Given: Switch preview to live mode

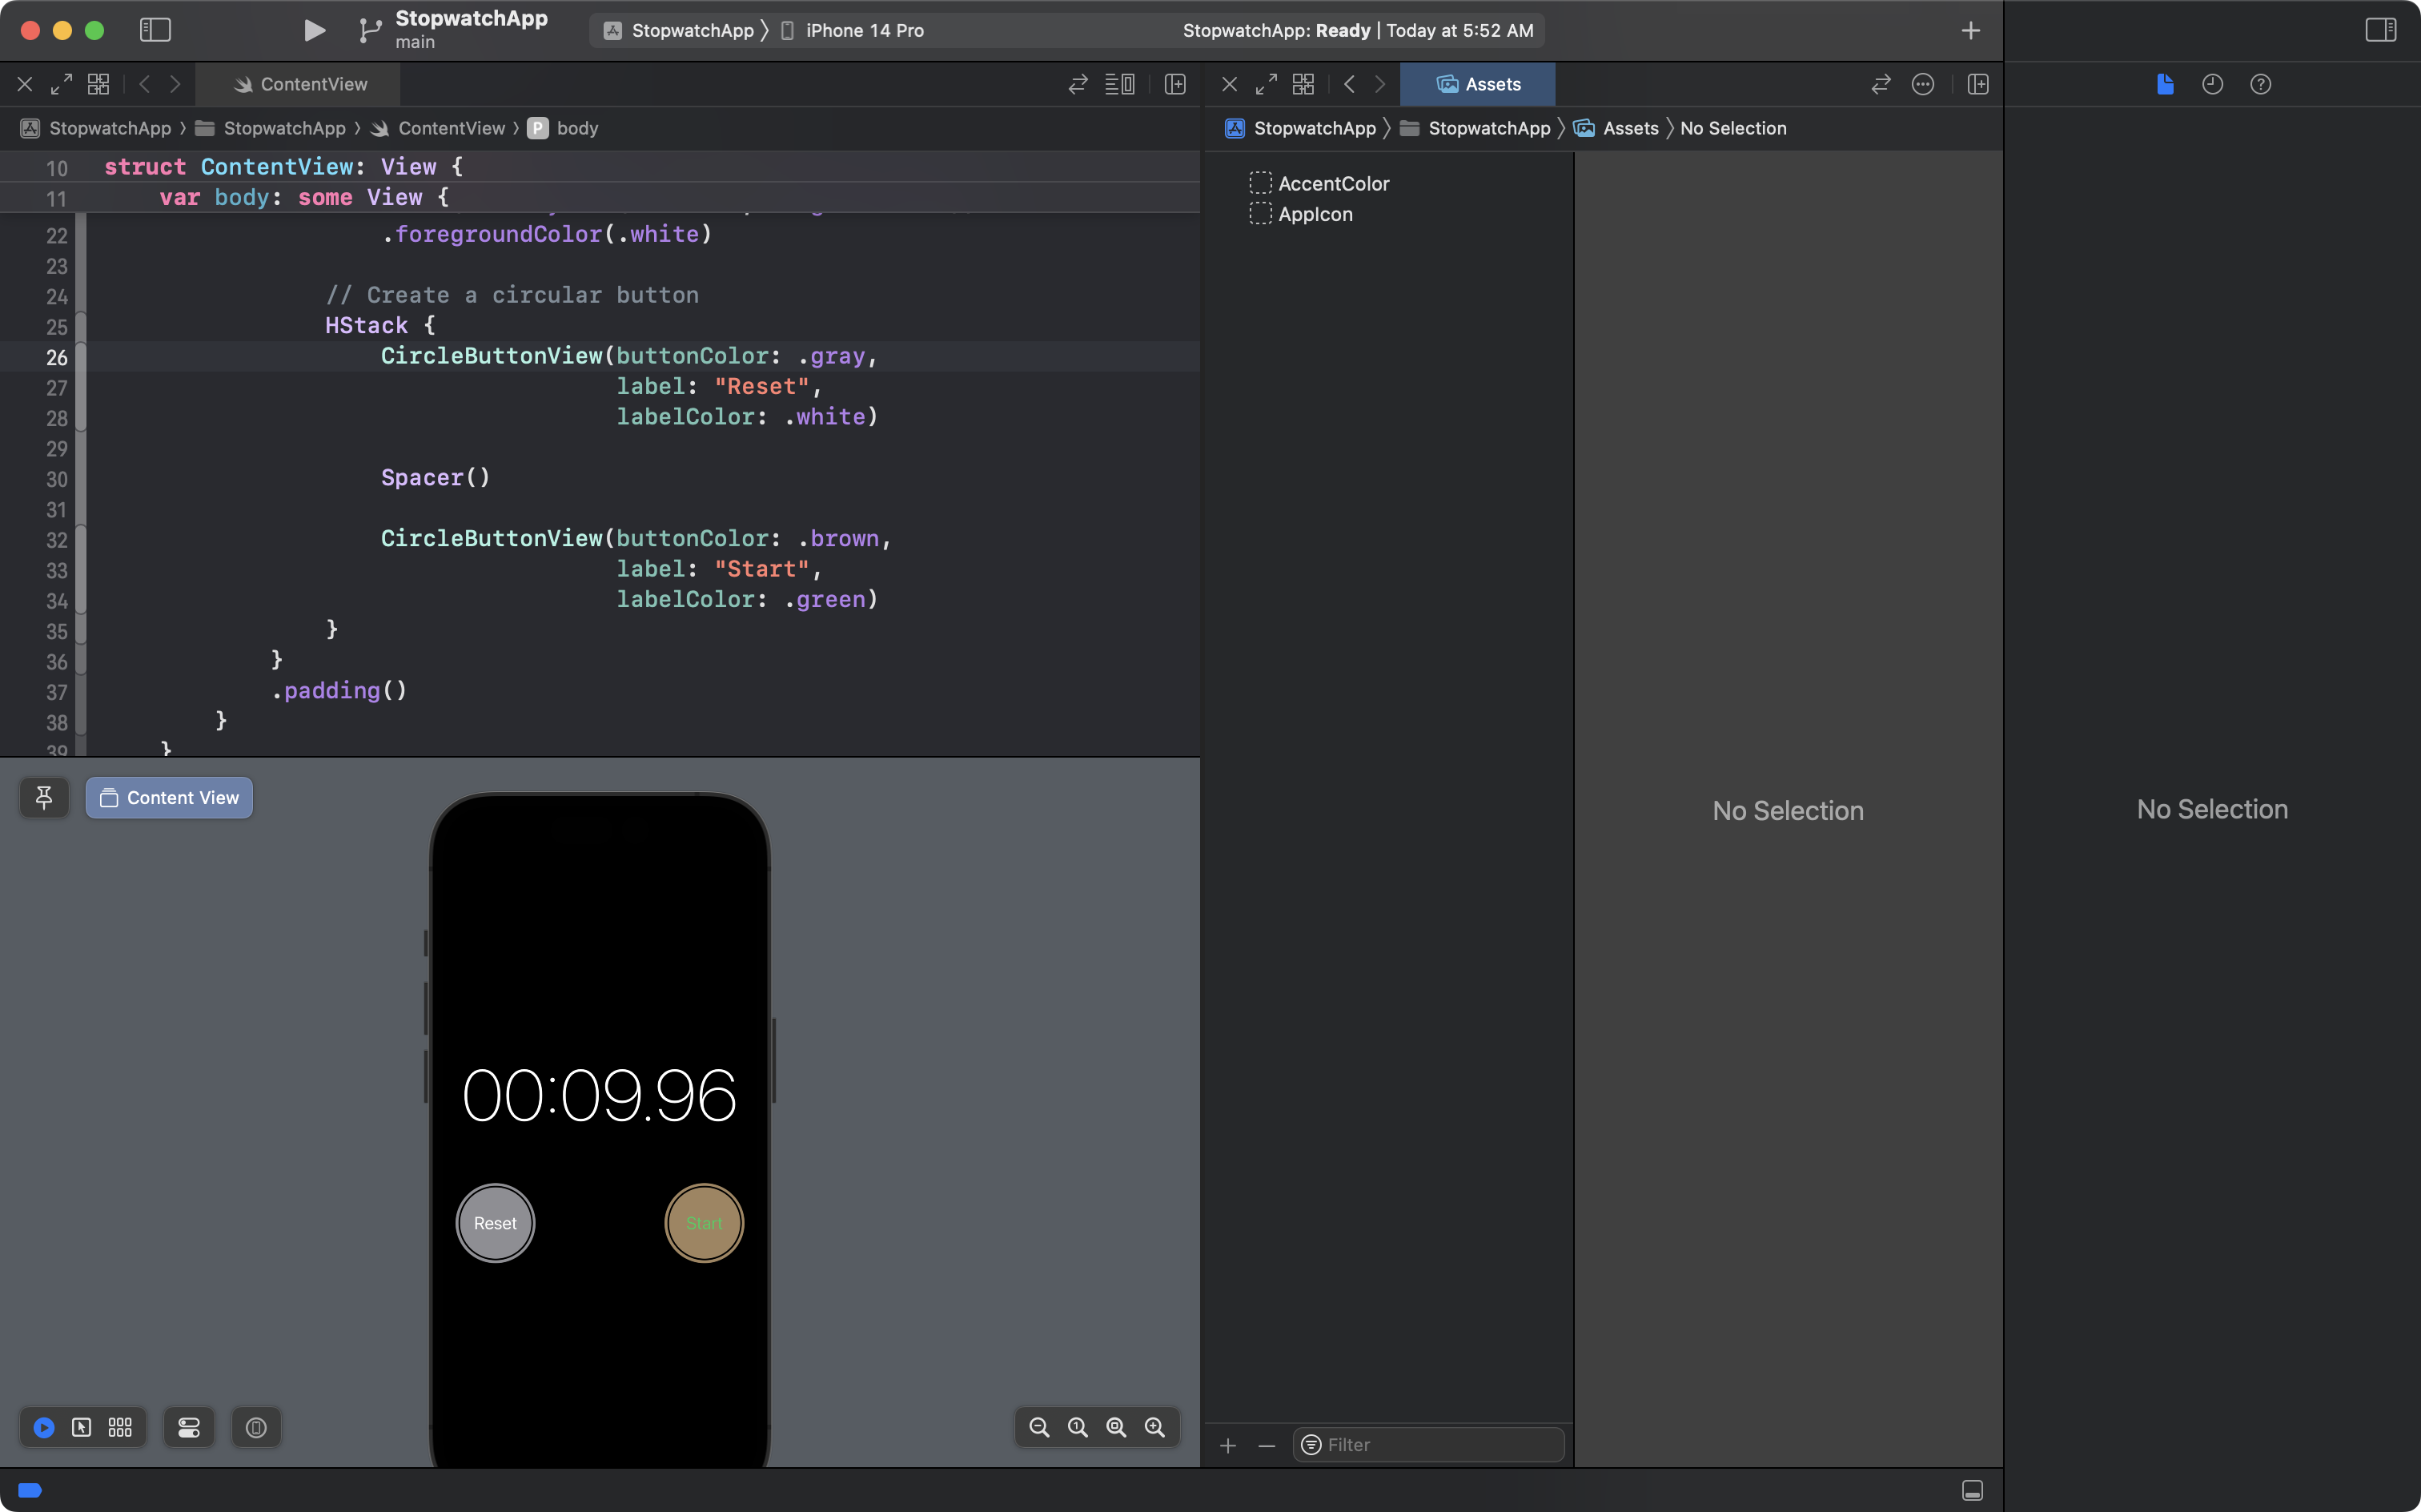Looking at the screenshot, I should pos(44,1427).
